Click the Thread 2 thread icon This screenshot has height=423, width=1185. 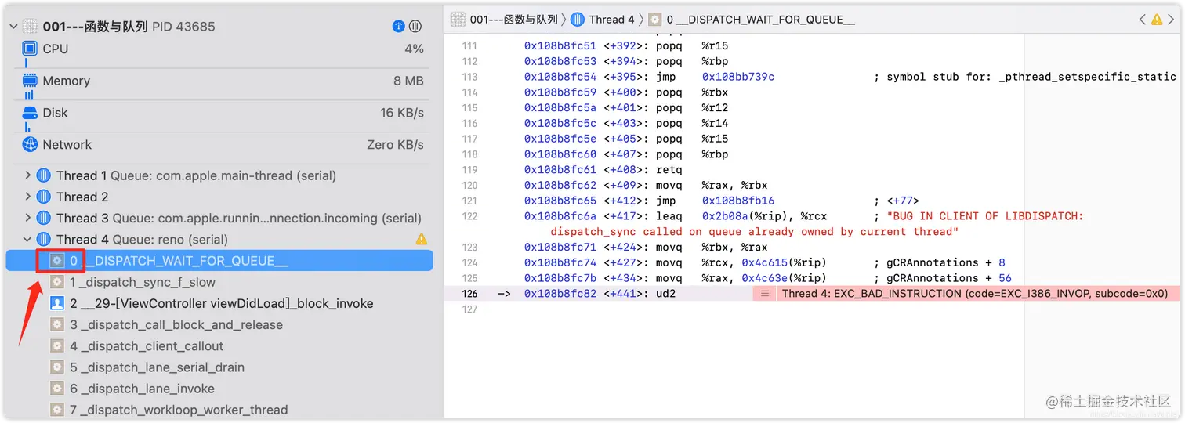44,197
